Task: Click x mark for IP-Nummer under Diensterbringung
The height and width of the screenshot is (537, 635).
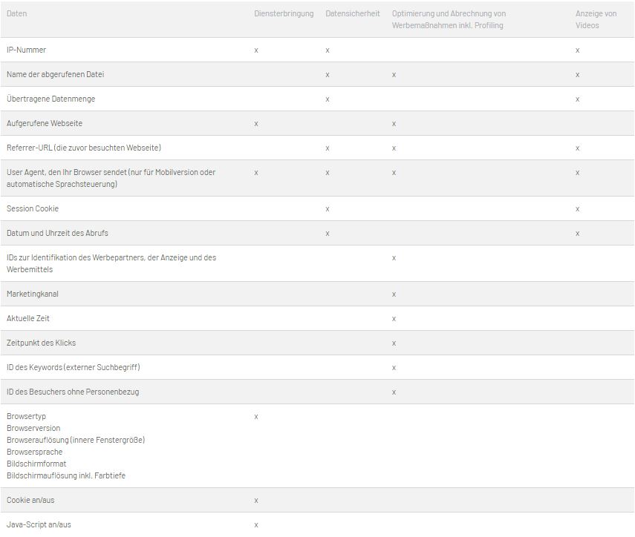Action: click(256, 50)
